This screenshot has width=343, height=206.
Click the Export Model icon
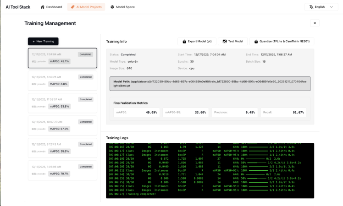(184, 41)
